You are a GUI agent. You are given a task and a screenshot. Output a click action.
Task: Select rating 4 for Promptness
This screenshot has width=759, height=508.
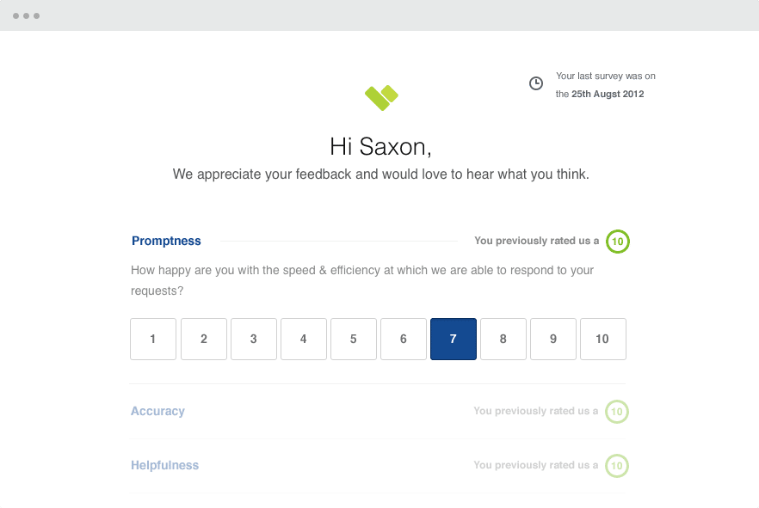[x=304, y=339]
